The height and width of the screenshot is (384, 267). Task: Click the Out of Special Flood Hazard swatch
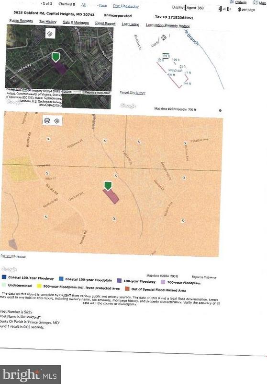(127, 289)
